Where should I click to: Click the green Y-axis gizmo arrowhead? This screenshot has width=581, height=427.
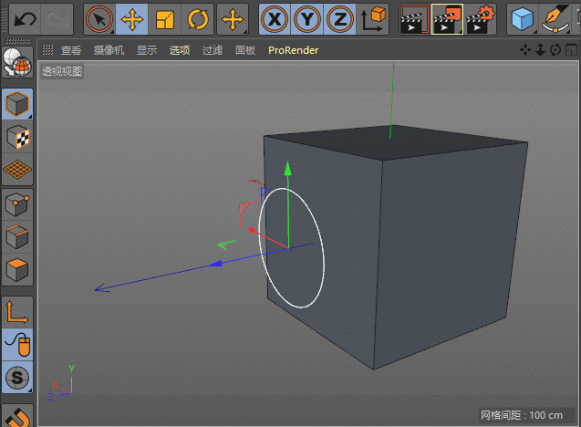(287, 168)
